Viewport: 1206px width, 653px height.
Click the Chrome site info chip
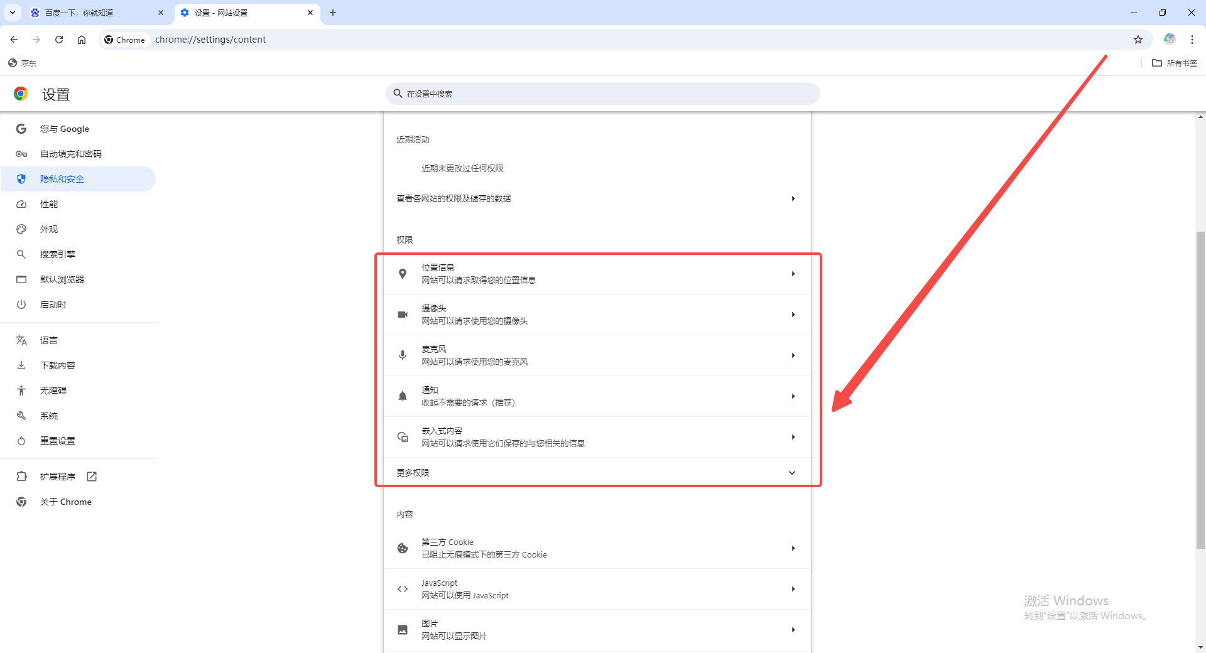125,40
